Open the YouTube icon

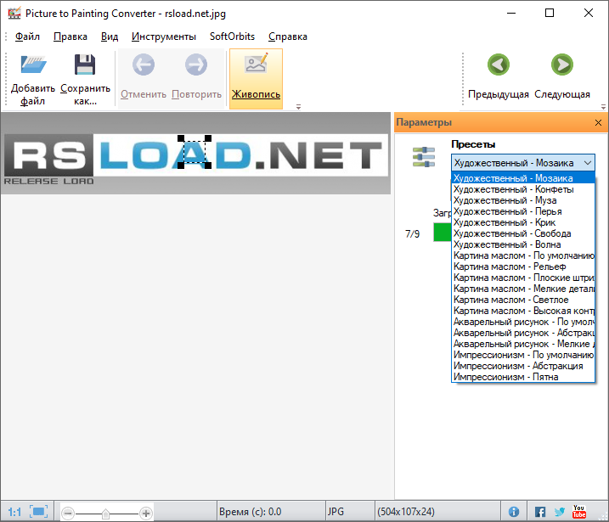tap(579, 512)
